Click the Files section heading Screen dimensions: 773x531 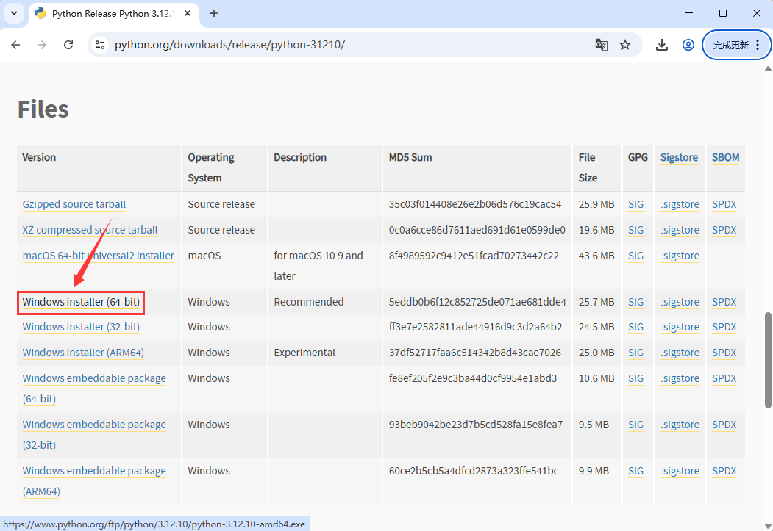[x=43, y=109]
